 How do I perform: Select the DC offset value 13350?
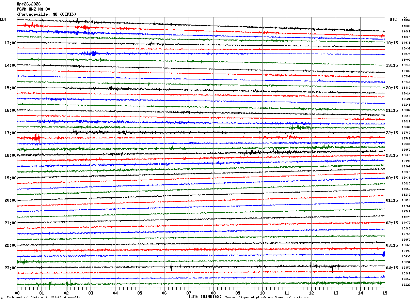406,268
